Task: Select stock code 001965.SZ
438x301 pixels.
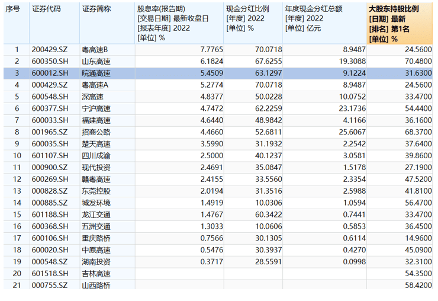Action: point(50,132)
